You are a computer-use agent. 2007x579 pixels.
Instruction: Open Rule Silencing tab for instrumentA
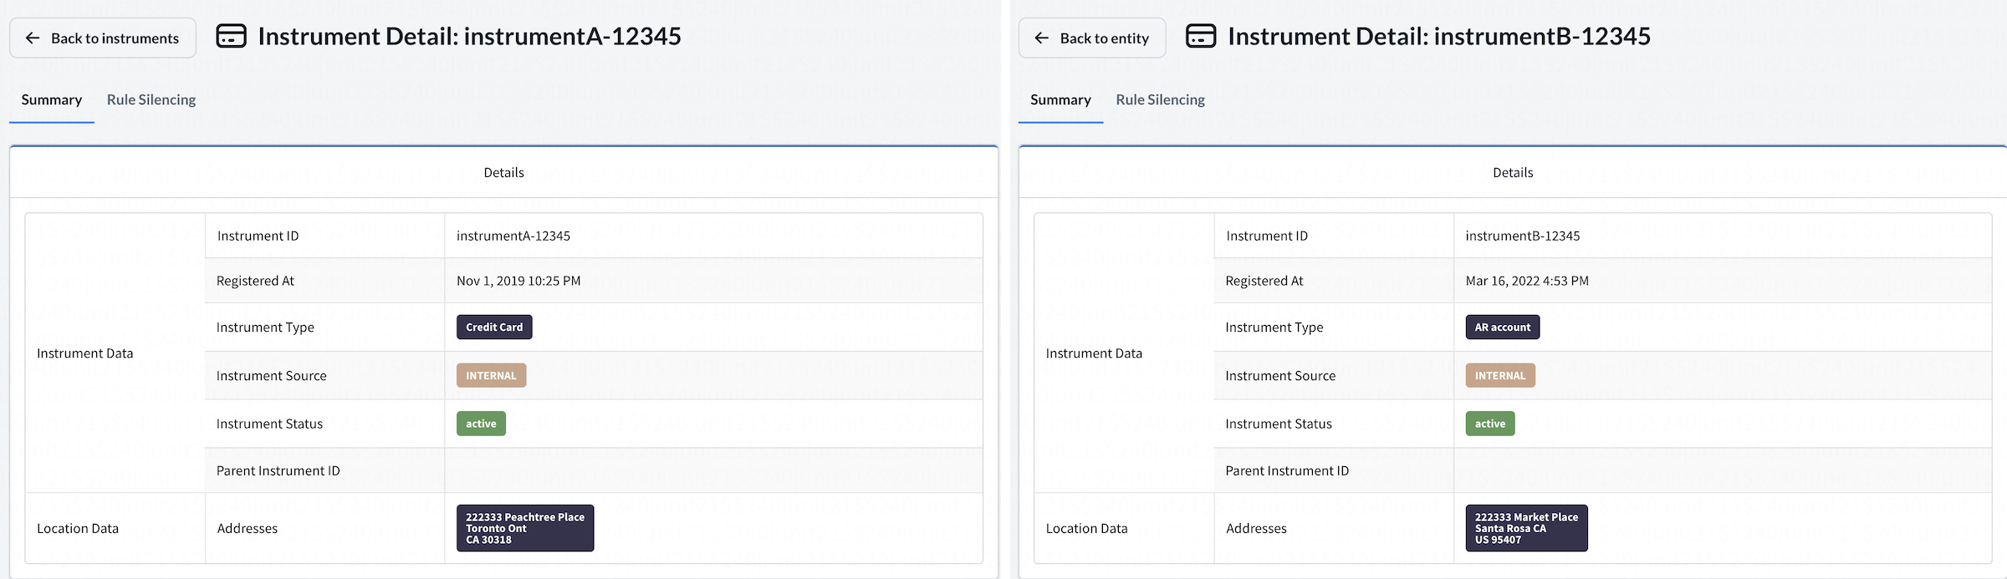coord(151,100)
